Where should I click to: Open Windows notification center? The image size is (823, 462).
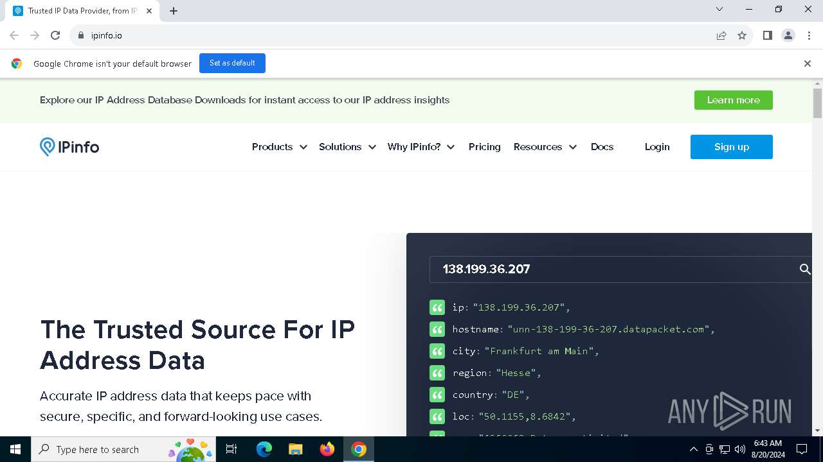click(802, 449)
